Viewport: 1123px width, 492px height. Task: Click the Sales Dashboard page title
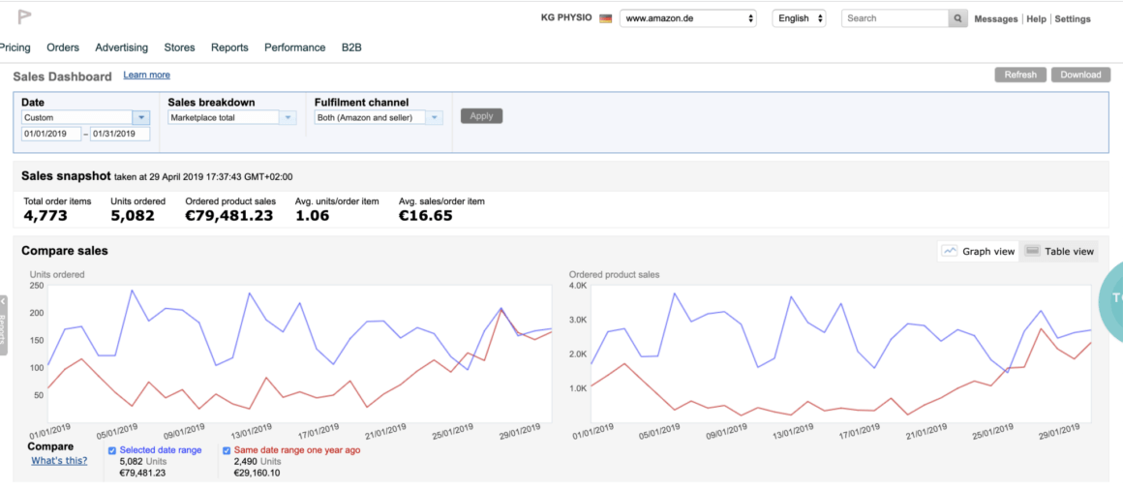62,76
